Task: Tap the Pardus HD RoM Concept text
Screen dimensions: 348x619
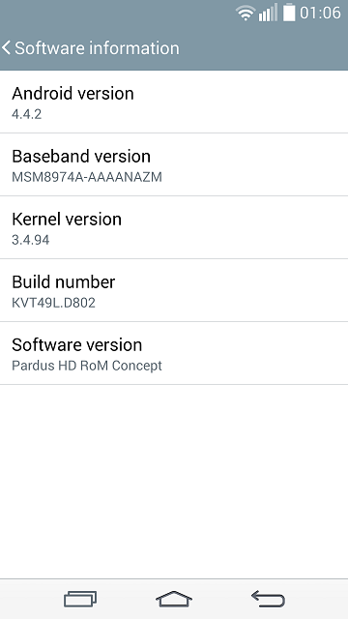Action: pos(87,366)
